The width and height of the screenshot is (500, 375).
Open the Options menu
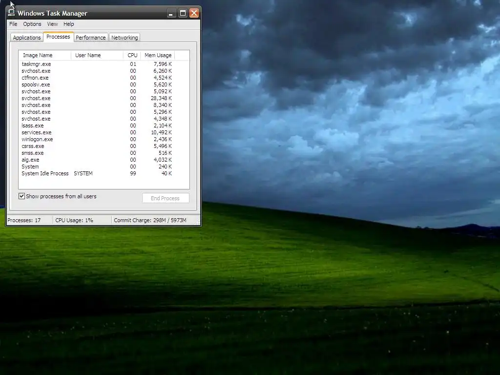(32, 24)
